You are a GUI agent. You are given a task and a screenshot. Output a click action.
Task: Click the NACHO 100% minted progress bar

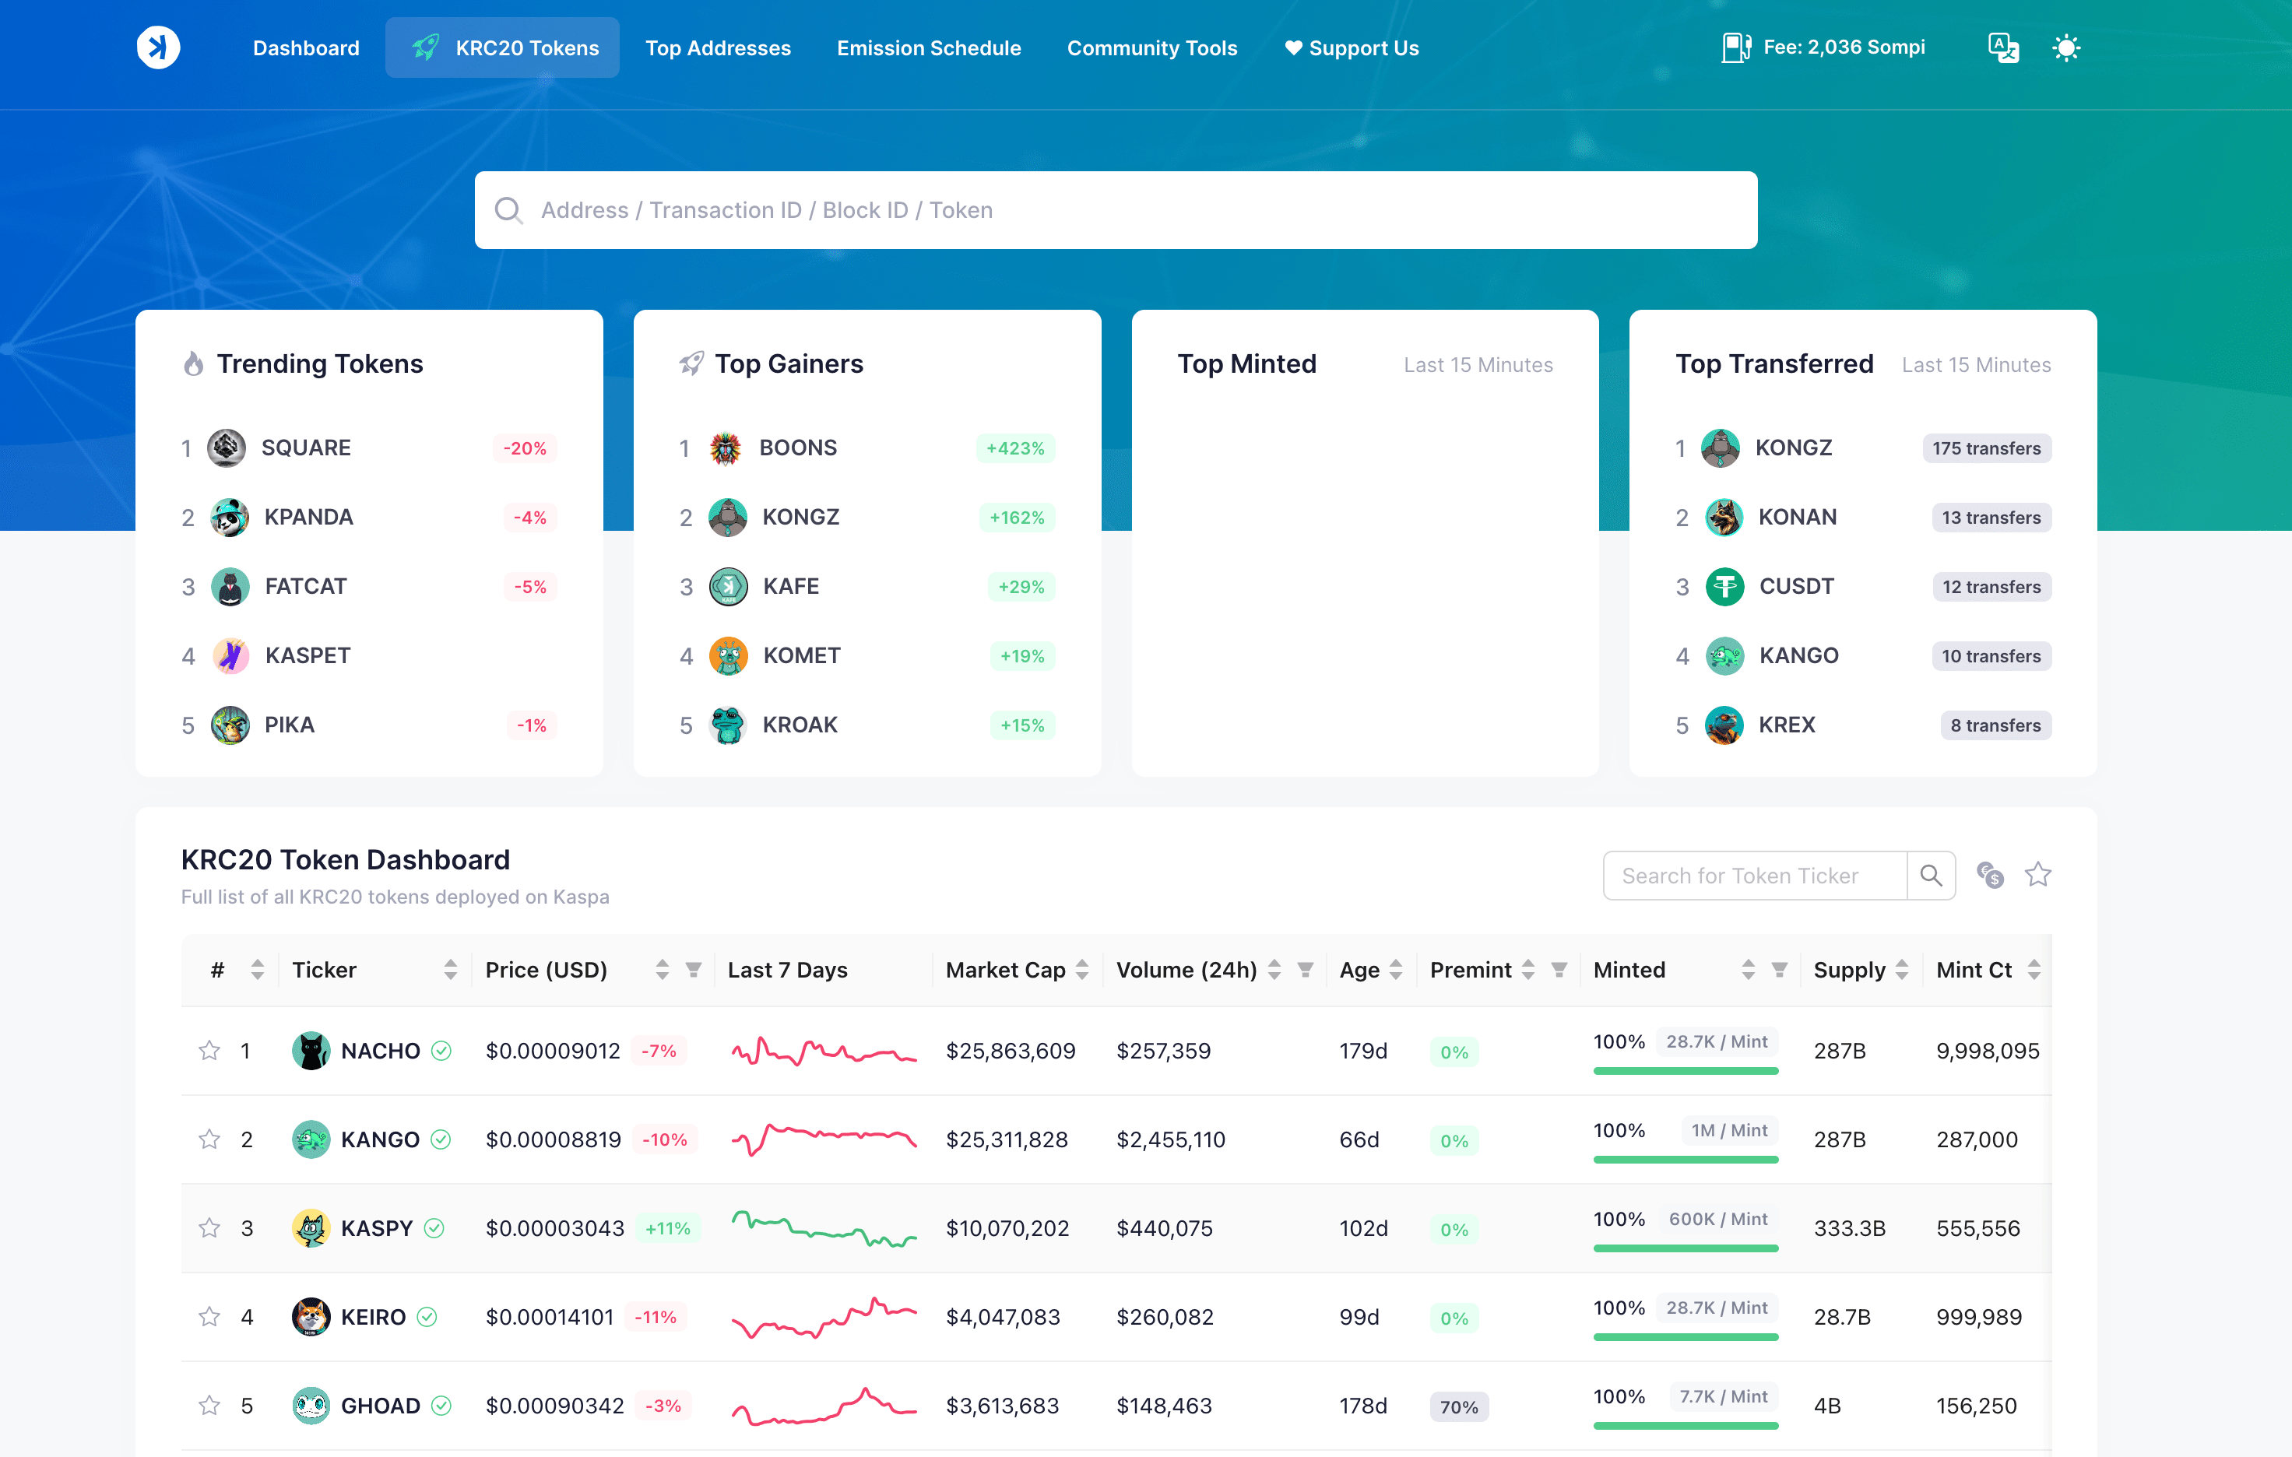1685,1071
